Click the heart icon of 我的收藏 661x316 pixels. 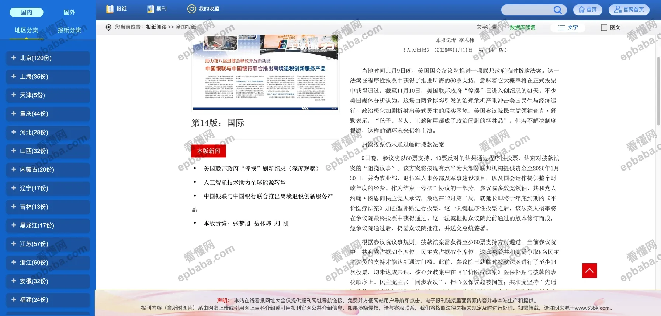(192, 9)
